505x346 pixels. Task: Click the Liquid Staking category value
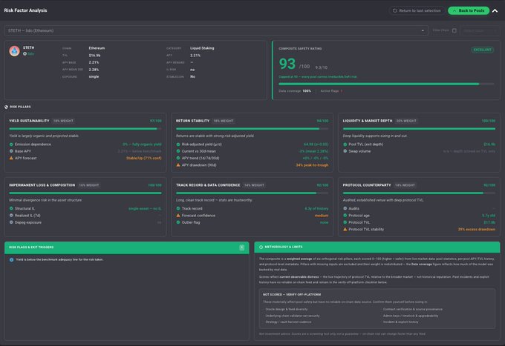202,48
